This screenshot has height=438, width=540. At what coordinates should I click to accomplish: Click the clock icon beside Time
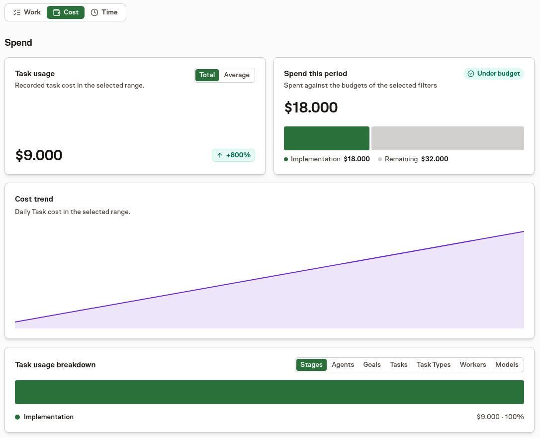coord(94,12)
